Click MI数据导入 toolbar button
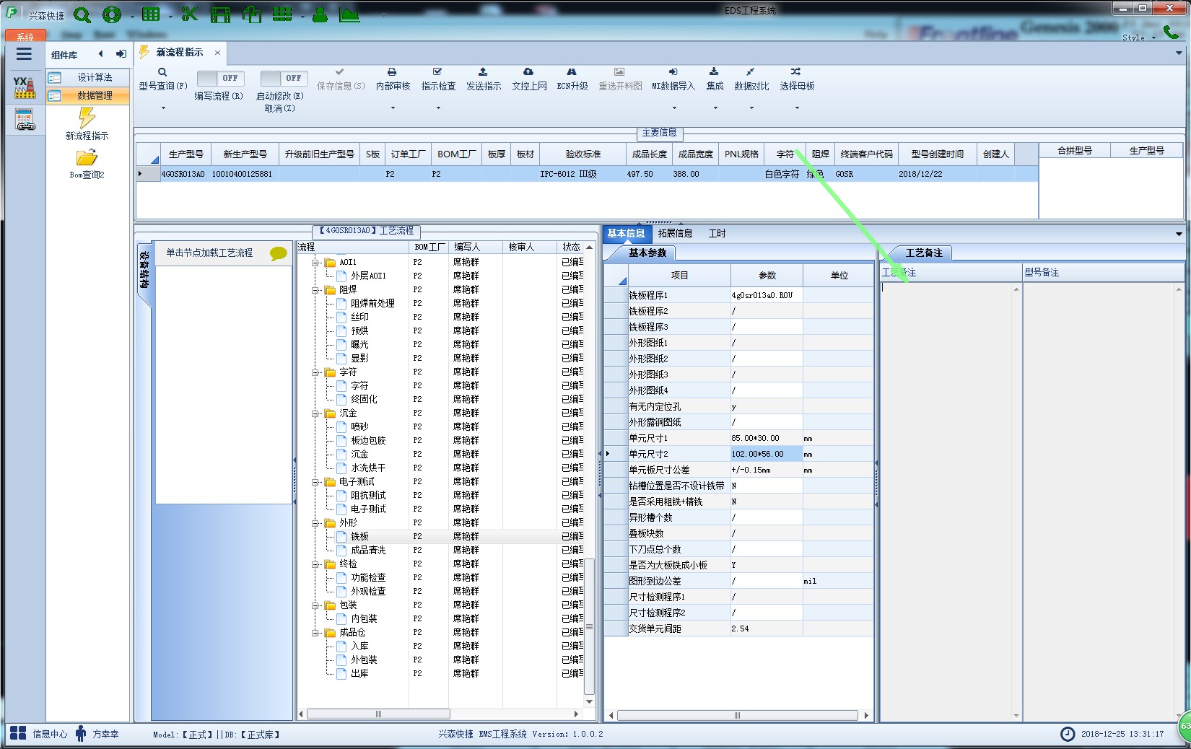Viewport: 1191px width, 749px height. pyautogui.click(x=673, y=79)
